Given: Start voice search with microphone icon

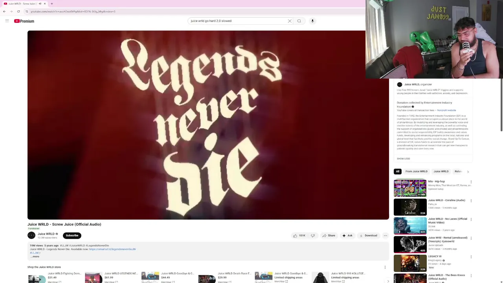Looking at the screenshot, I should (312, 21).
